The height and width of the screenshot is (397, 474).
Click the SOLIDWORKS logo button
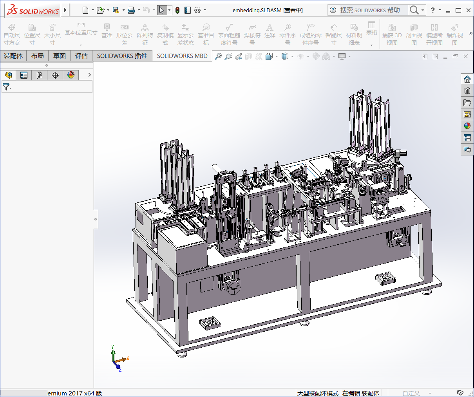33,10
